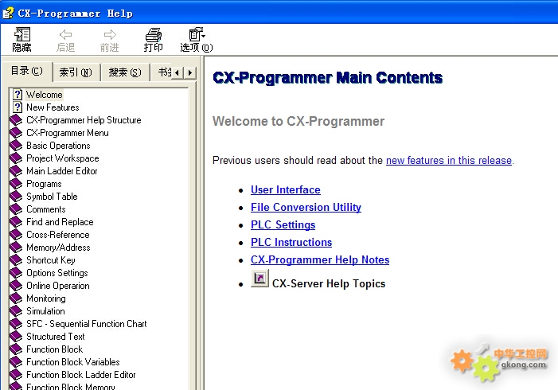Expand the CX-Programmer Help Structure topic

pos(84,120)
